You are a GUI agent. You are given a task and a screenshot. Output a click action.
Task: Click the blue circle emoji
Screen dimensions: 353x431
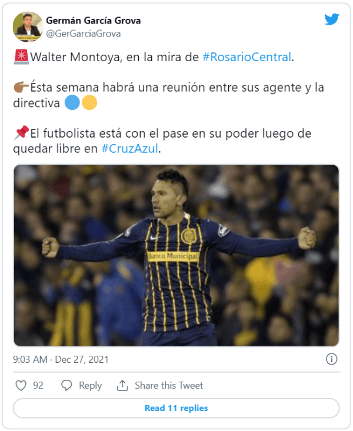tap(72, 103)
